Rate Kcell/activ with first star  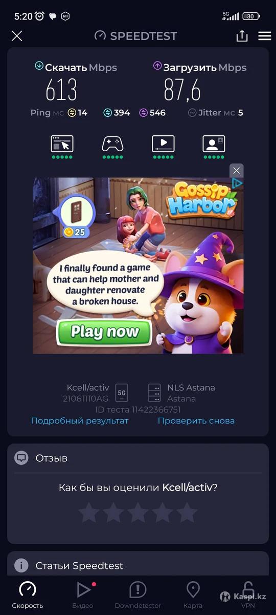click(x=88, y=512)
